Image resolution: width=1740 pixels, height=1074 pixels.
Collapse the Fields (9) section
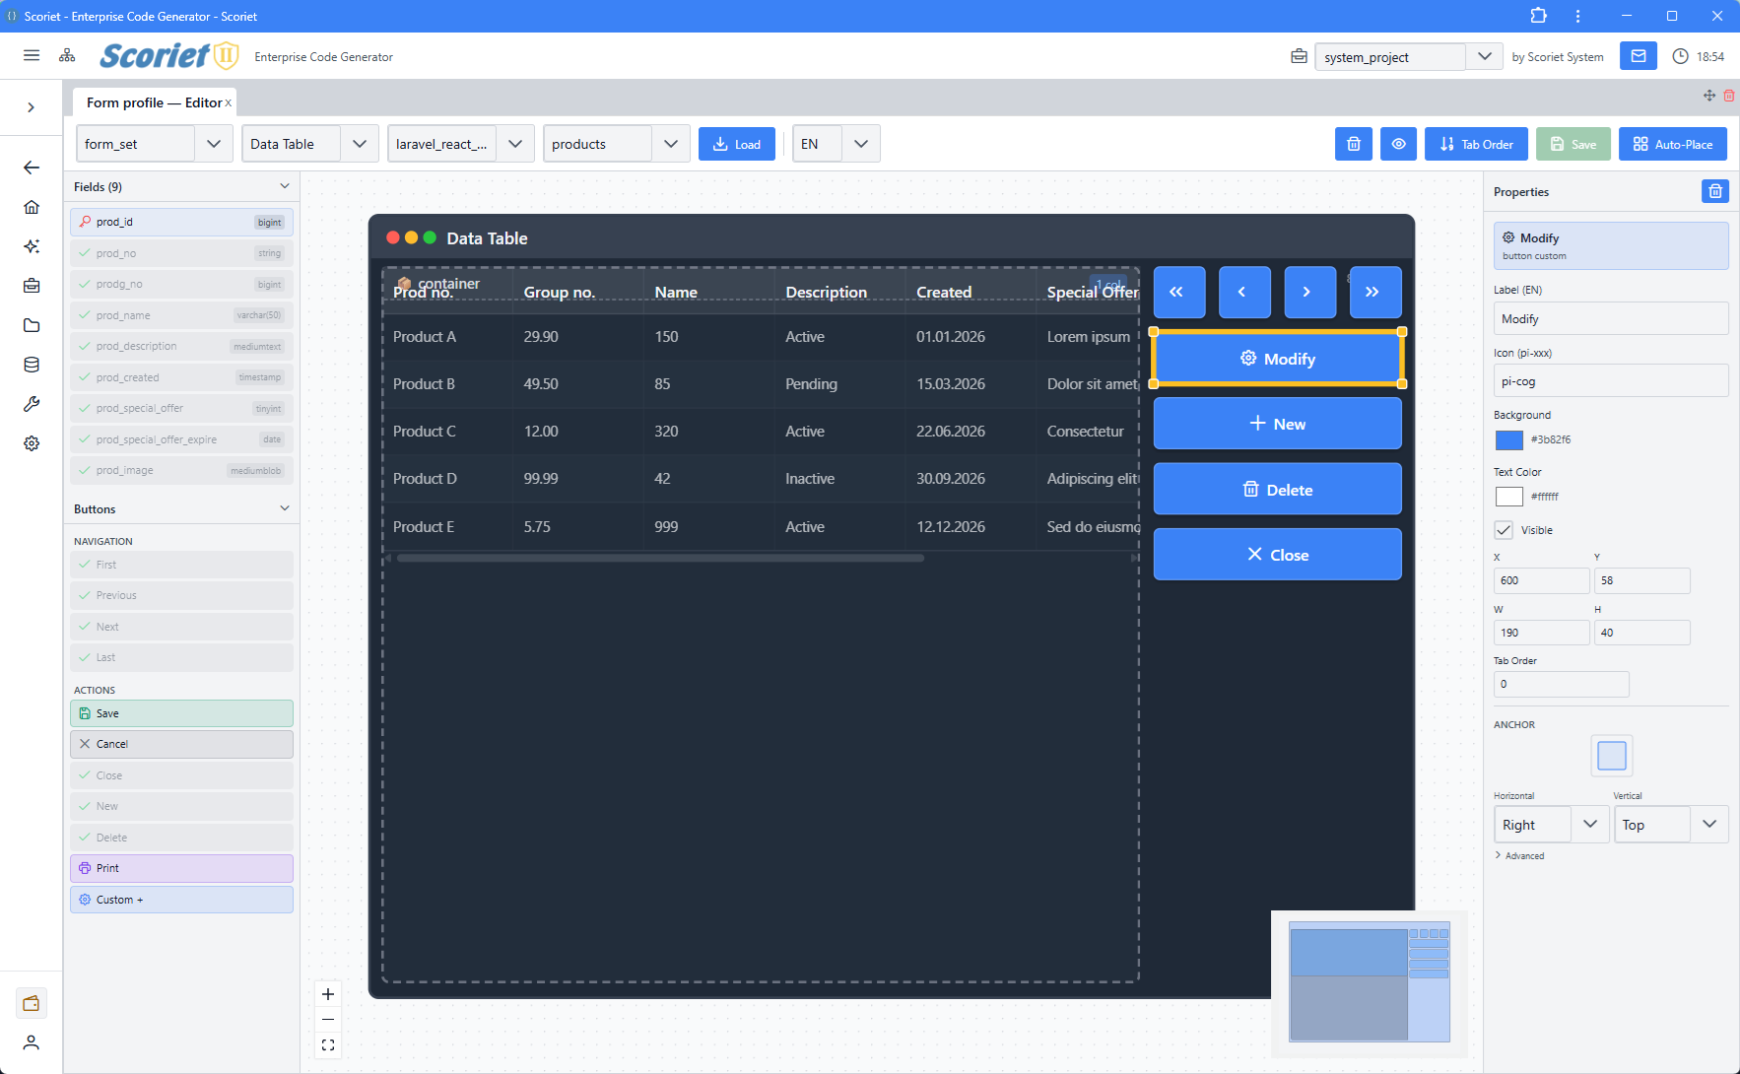pos(284,186)
